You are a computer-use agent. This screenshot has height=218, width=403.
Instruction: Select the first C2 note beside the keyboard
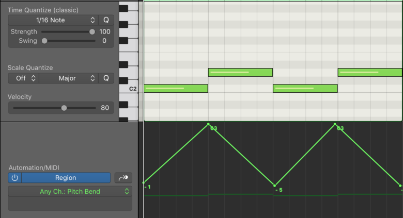pyautogui.click(x=176, y=89)
